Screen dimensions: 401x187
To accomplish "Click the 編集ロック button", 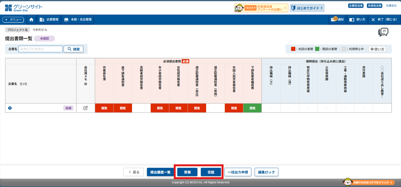I will pos(266,172).
